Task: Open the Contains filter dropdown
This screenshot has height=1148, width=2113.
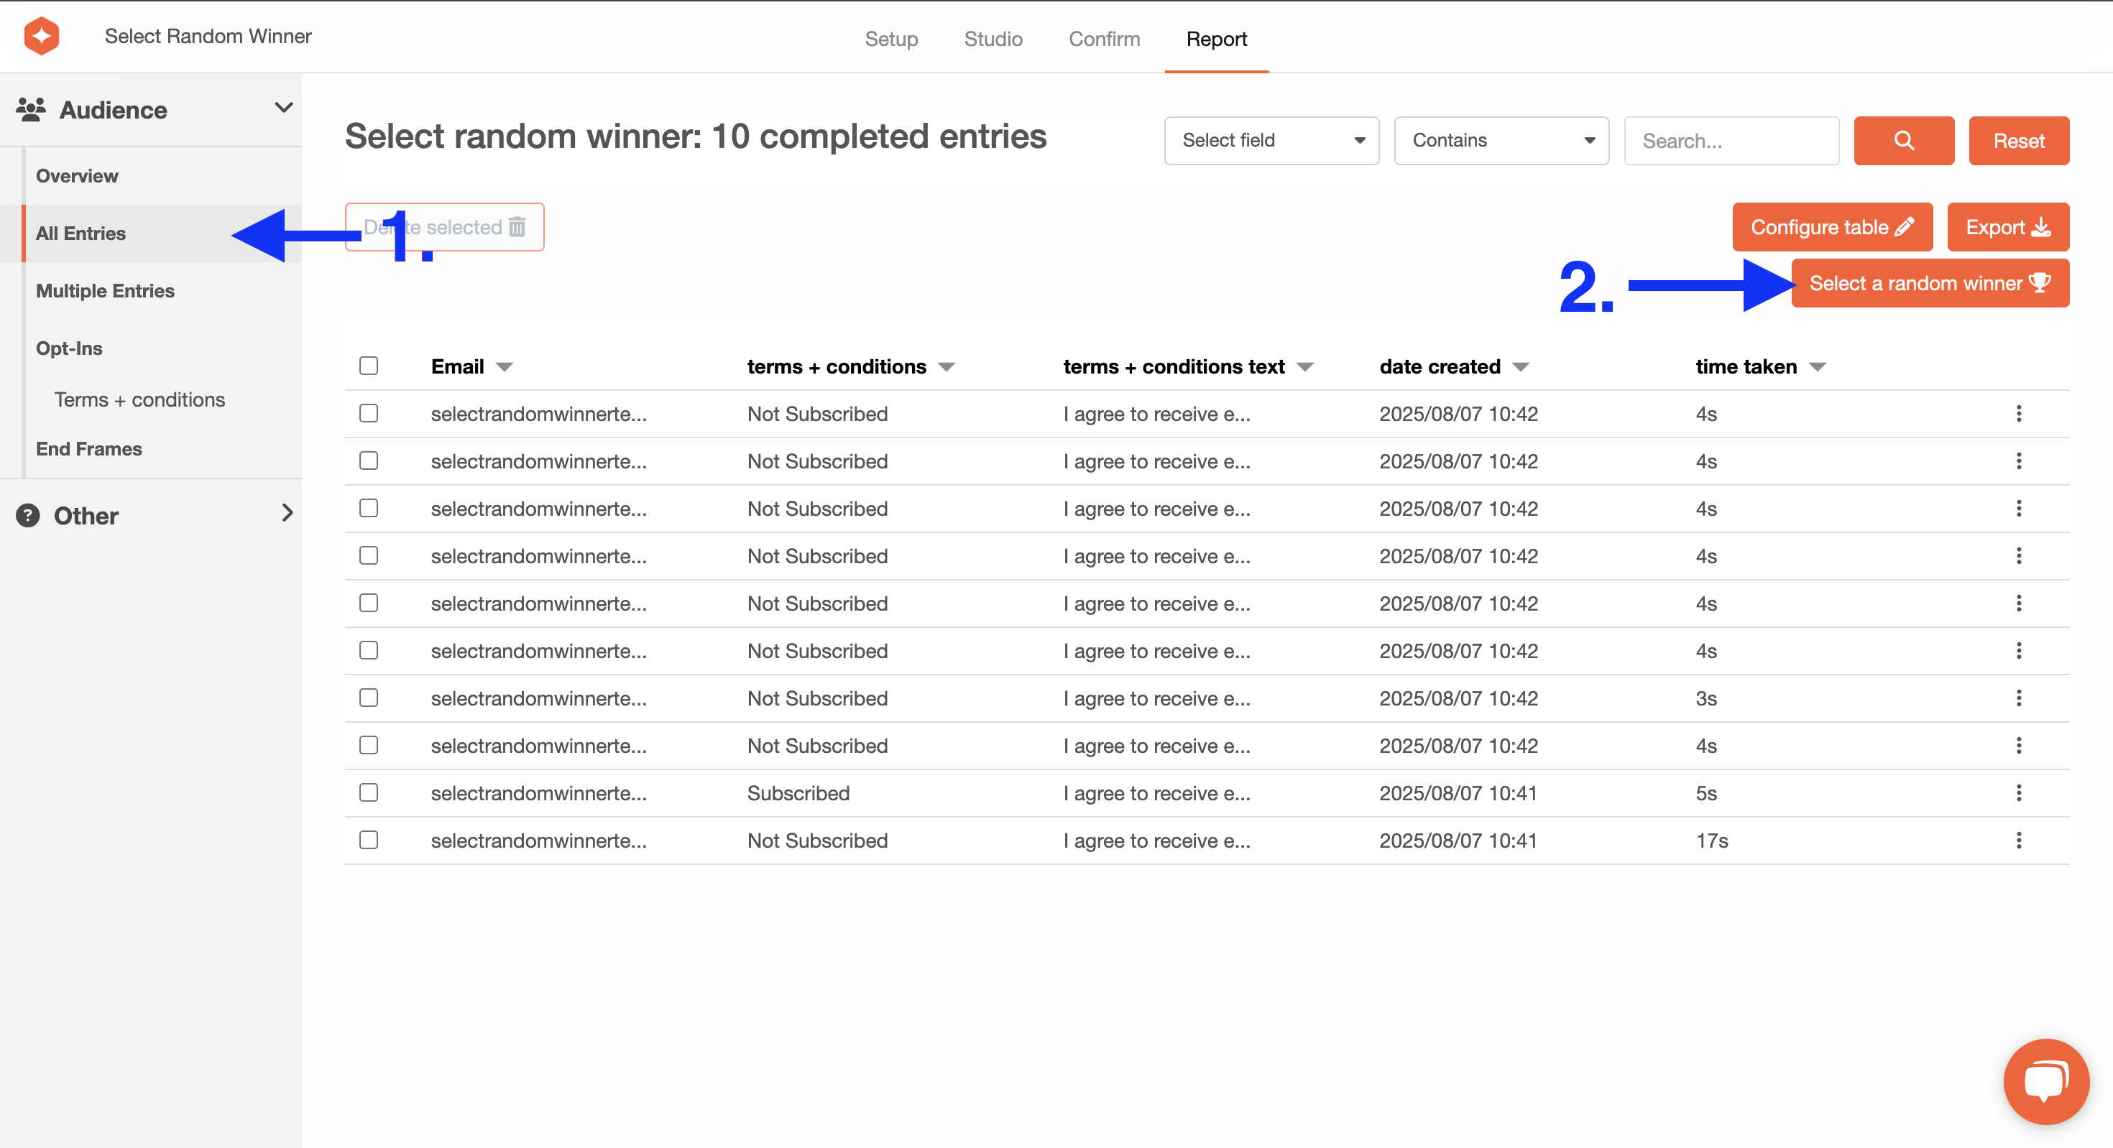Action: tap(1500, 140)
